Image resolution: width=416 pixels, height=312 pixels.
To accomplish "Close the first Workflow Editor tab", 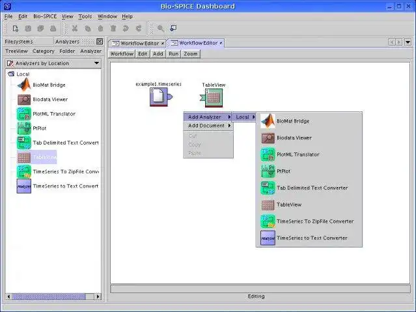I will pos(163,43).
